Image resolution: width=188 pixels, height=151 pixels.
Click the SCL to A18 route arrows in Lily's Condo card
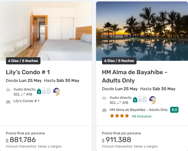click(x=23, y=94)
